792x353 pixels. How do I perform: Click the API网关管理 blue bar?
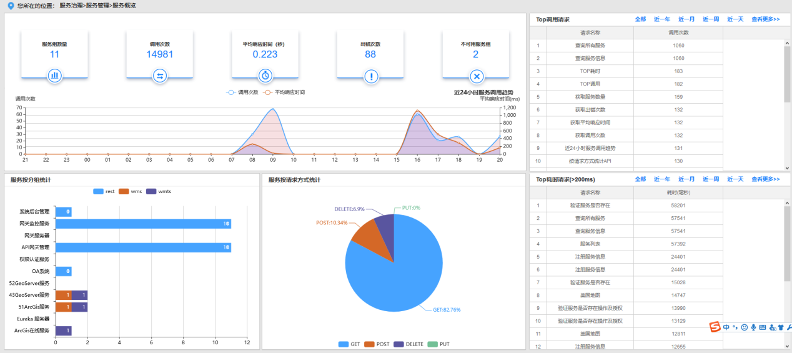143,247
